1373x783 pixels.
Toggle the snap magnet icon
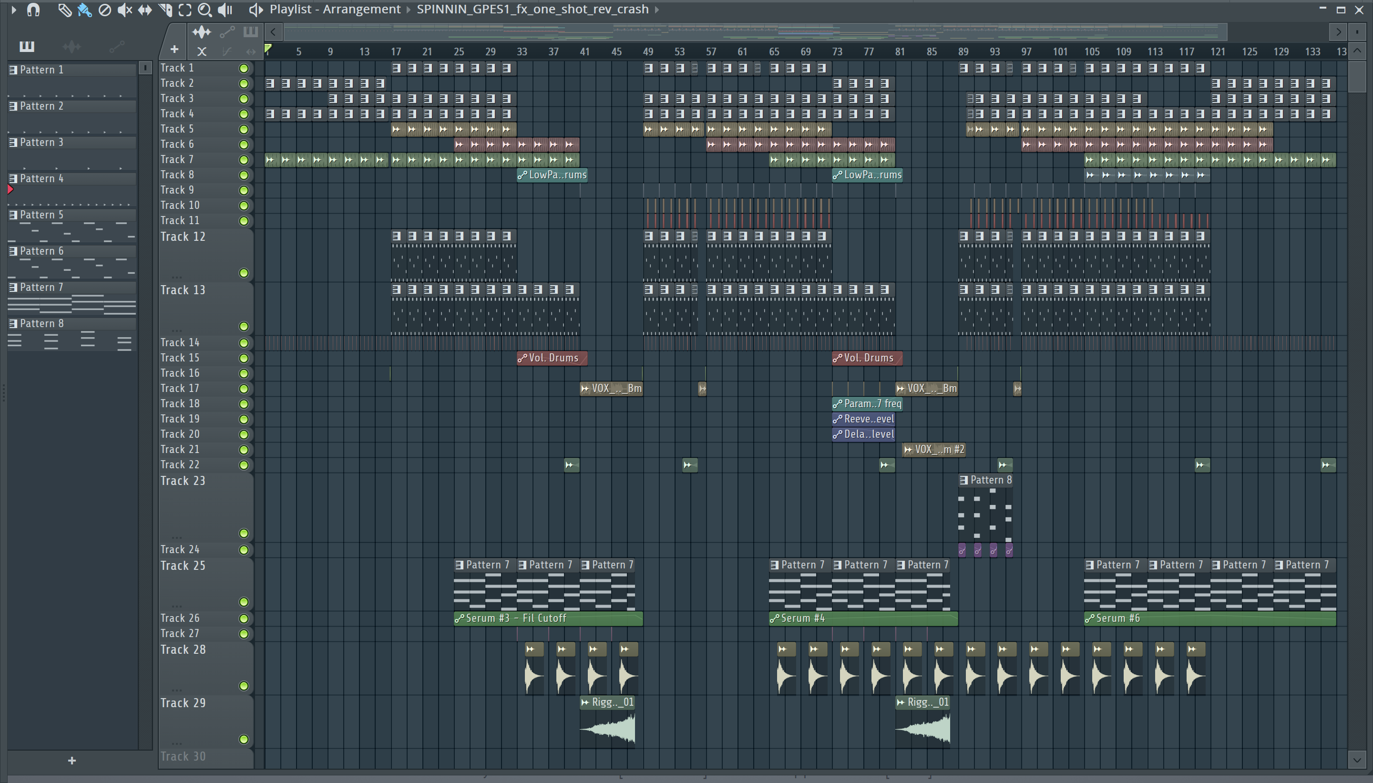pyautogui.click(x=33, y=10)
